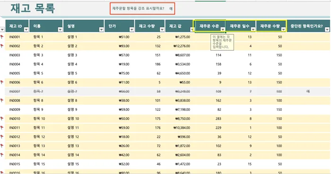Open the 재고 수량 column filter dropdown

pyautogui.click(x=162, y=29)
